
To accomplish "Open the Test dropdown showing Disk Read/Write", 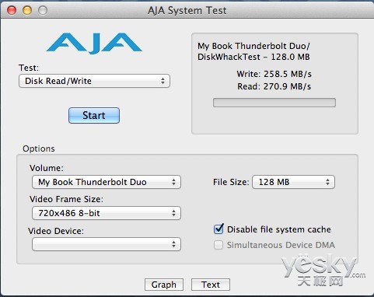I will point(94,81).
